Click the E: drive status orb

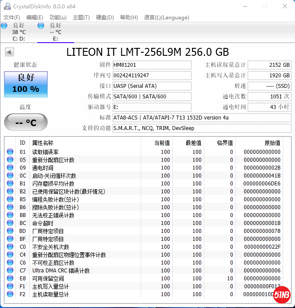tap(41, 25)
